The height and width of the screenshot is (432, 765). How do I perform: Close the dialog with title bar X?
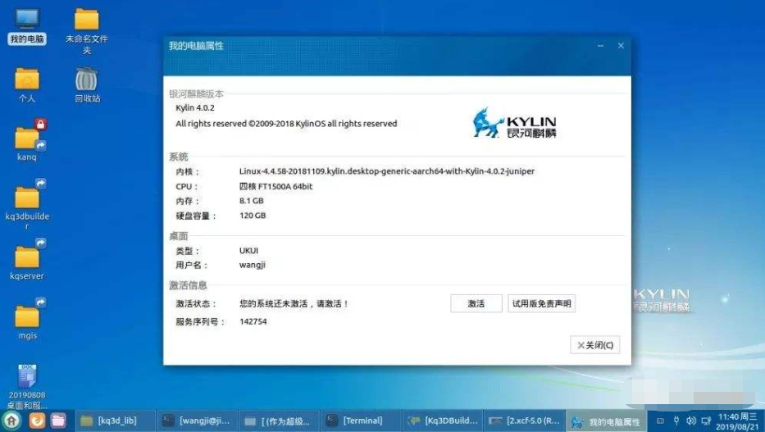tap(621, 45)
